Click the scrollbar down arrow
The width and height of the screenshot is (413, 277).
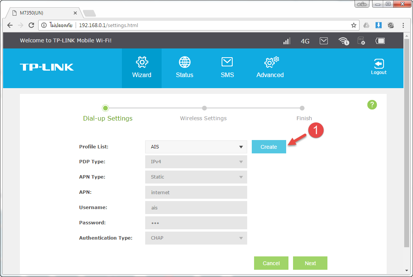pyautogui.click(x=407, y=271)
